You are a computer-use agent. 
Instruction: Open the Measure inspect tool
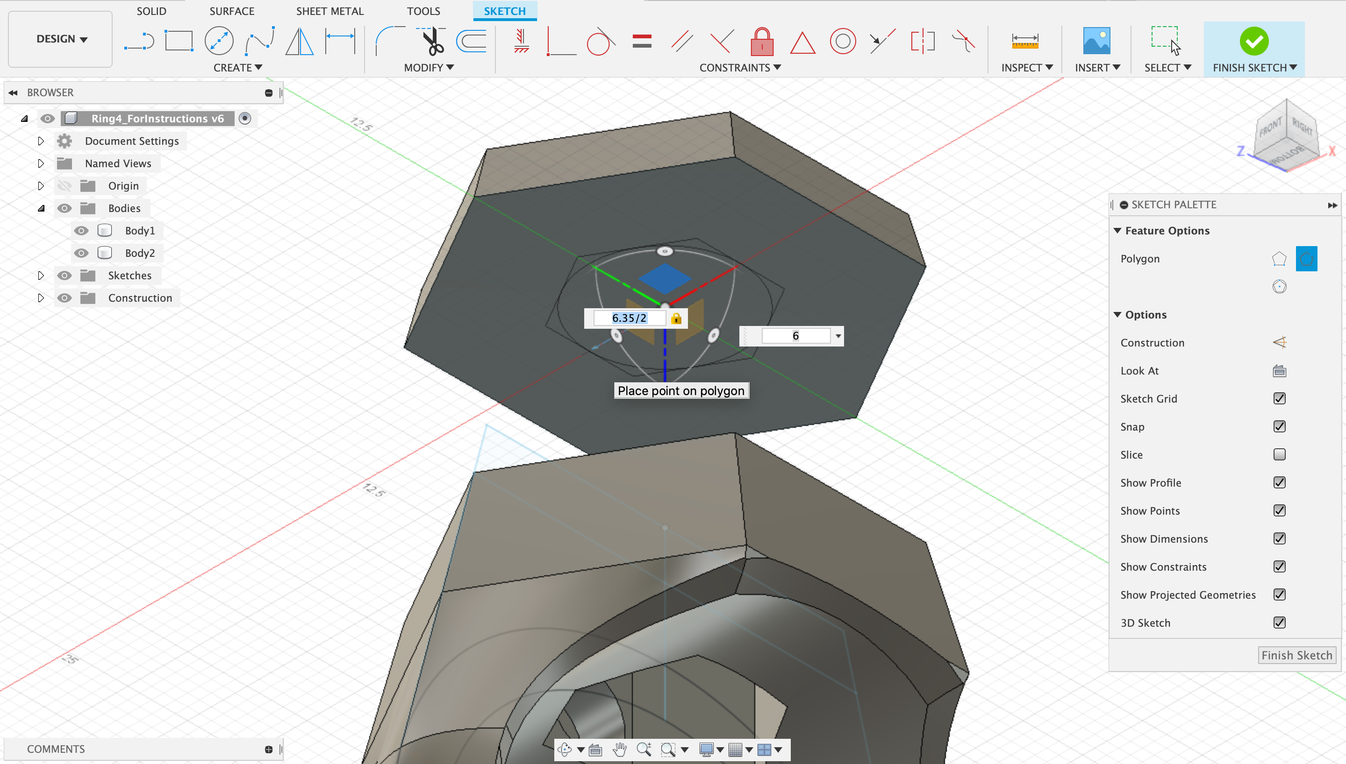1025,41
